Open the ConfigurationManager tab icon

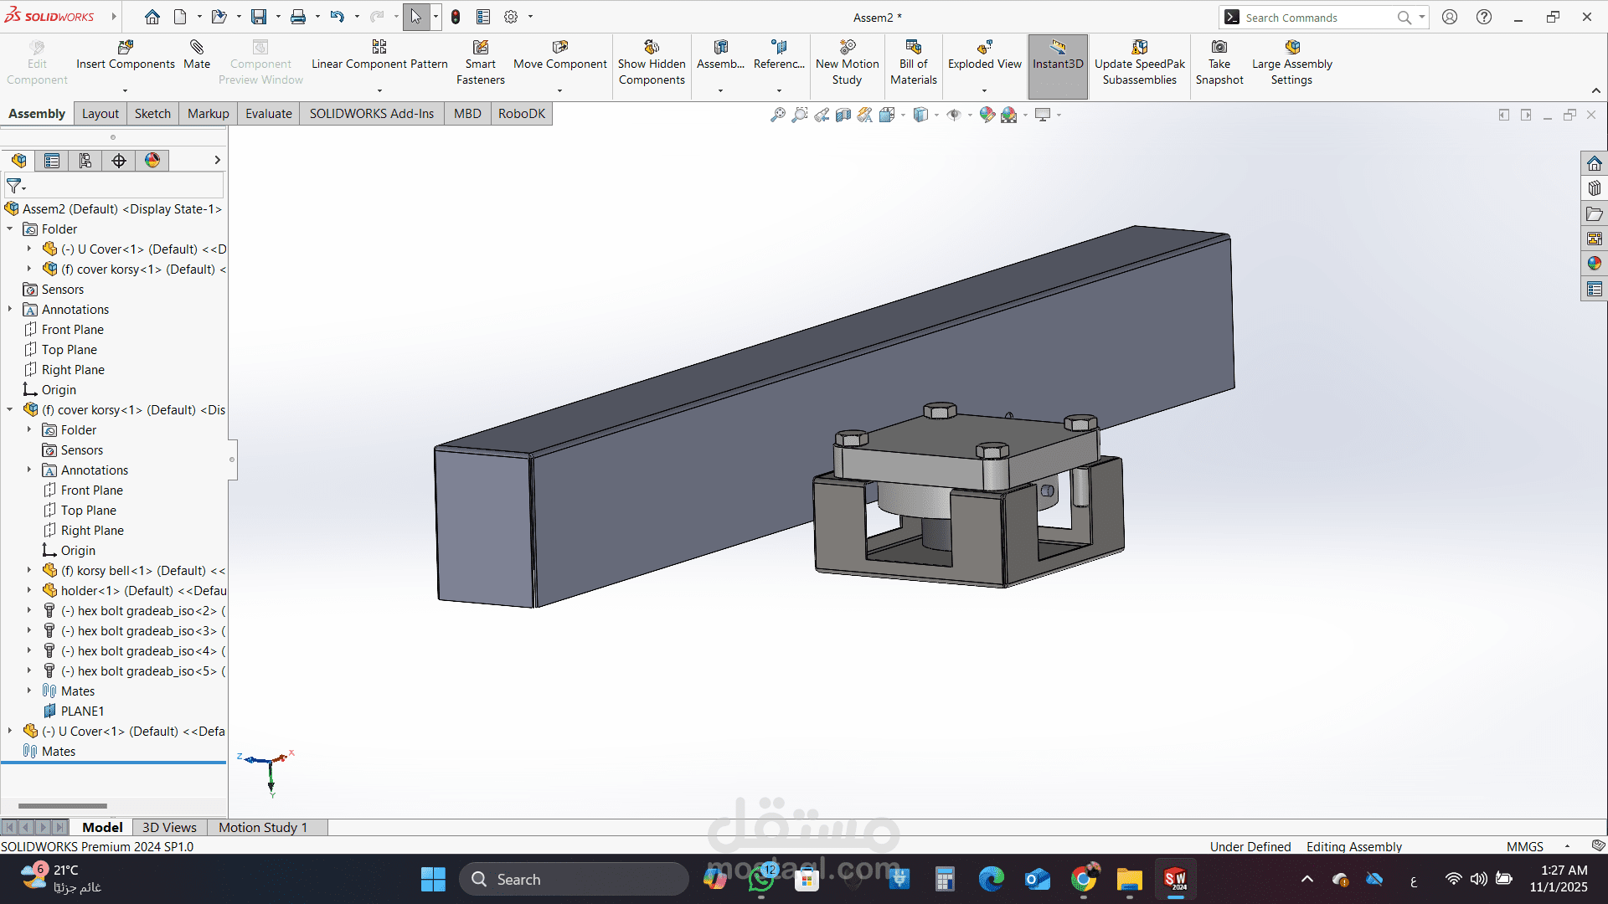click(85, 161)
